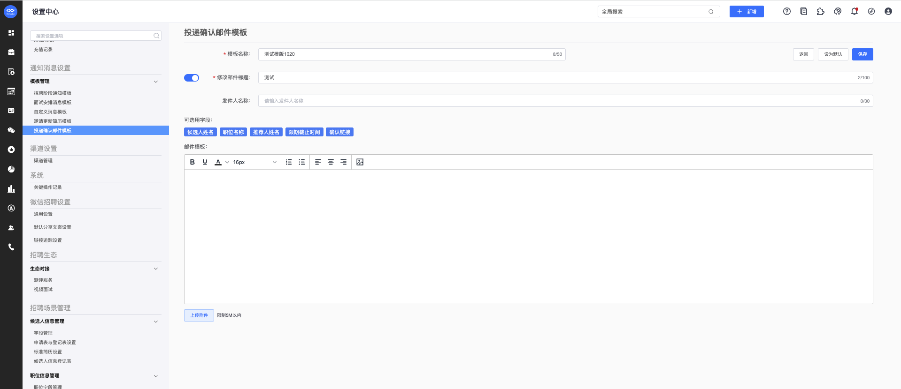The height and width of the screenshot is (389, 901).
Task: Open the user account avatar icon
Action: point(888,11)
